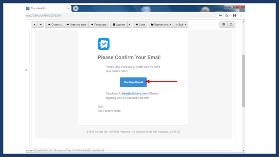Go to previous message with up arrow
Image resolution: width=279 pixels, height=157 pixels.
pos(35,24)
